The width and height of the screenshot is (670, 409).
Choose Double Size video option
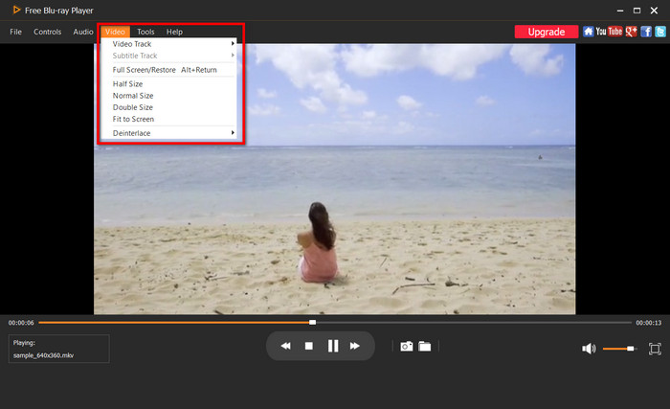click(168, 107)
